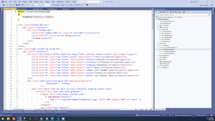Switch to the BlogController.cs tab
This screenshot has height=121, width=215.
pyautogui.click(x=22, y=9)
